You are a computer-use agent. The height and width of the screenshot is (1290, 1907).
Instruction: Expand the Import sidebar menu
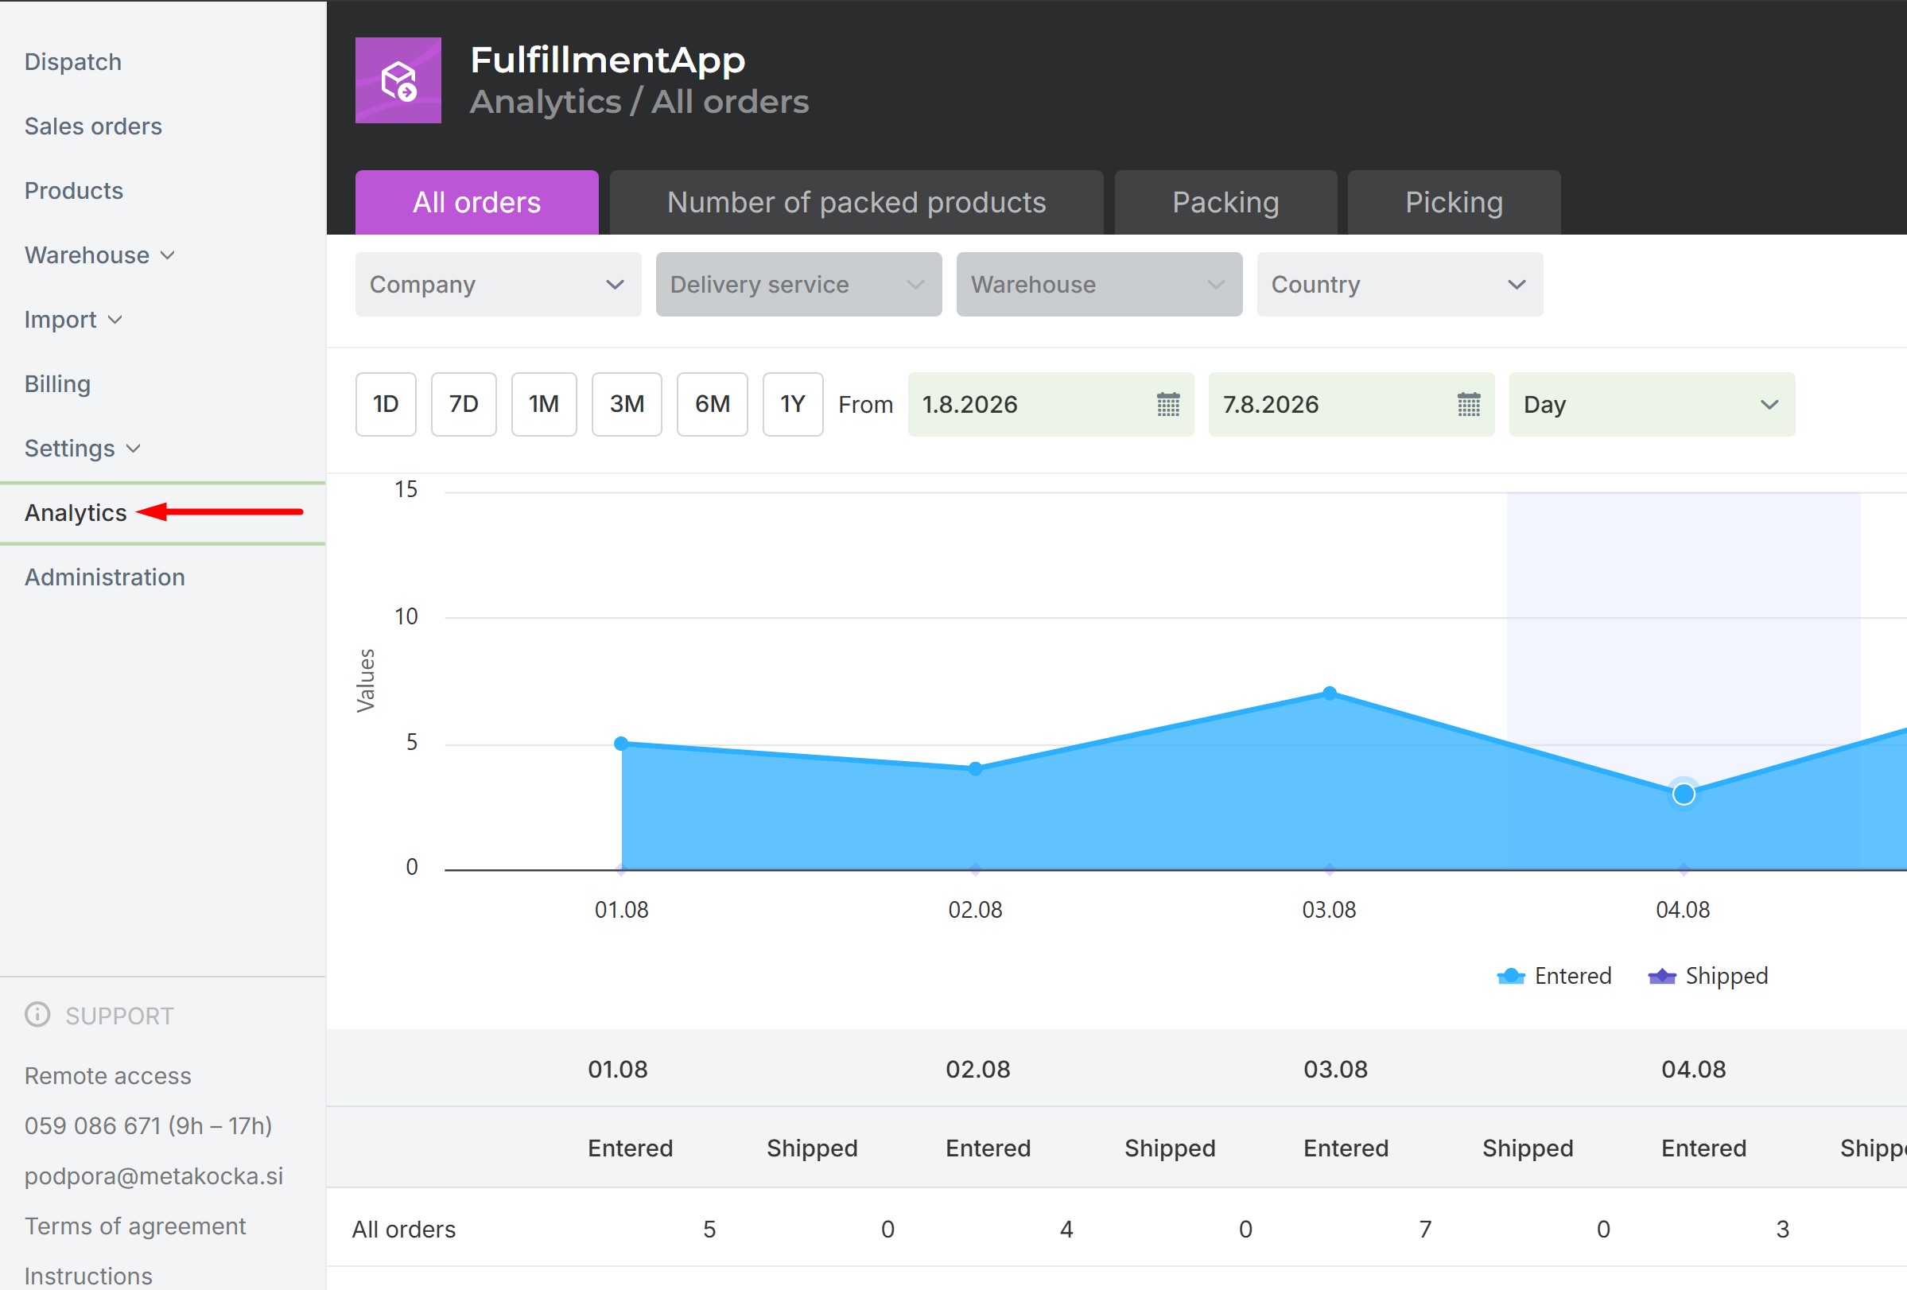tap(73, 319)
